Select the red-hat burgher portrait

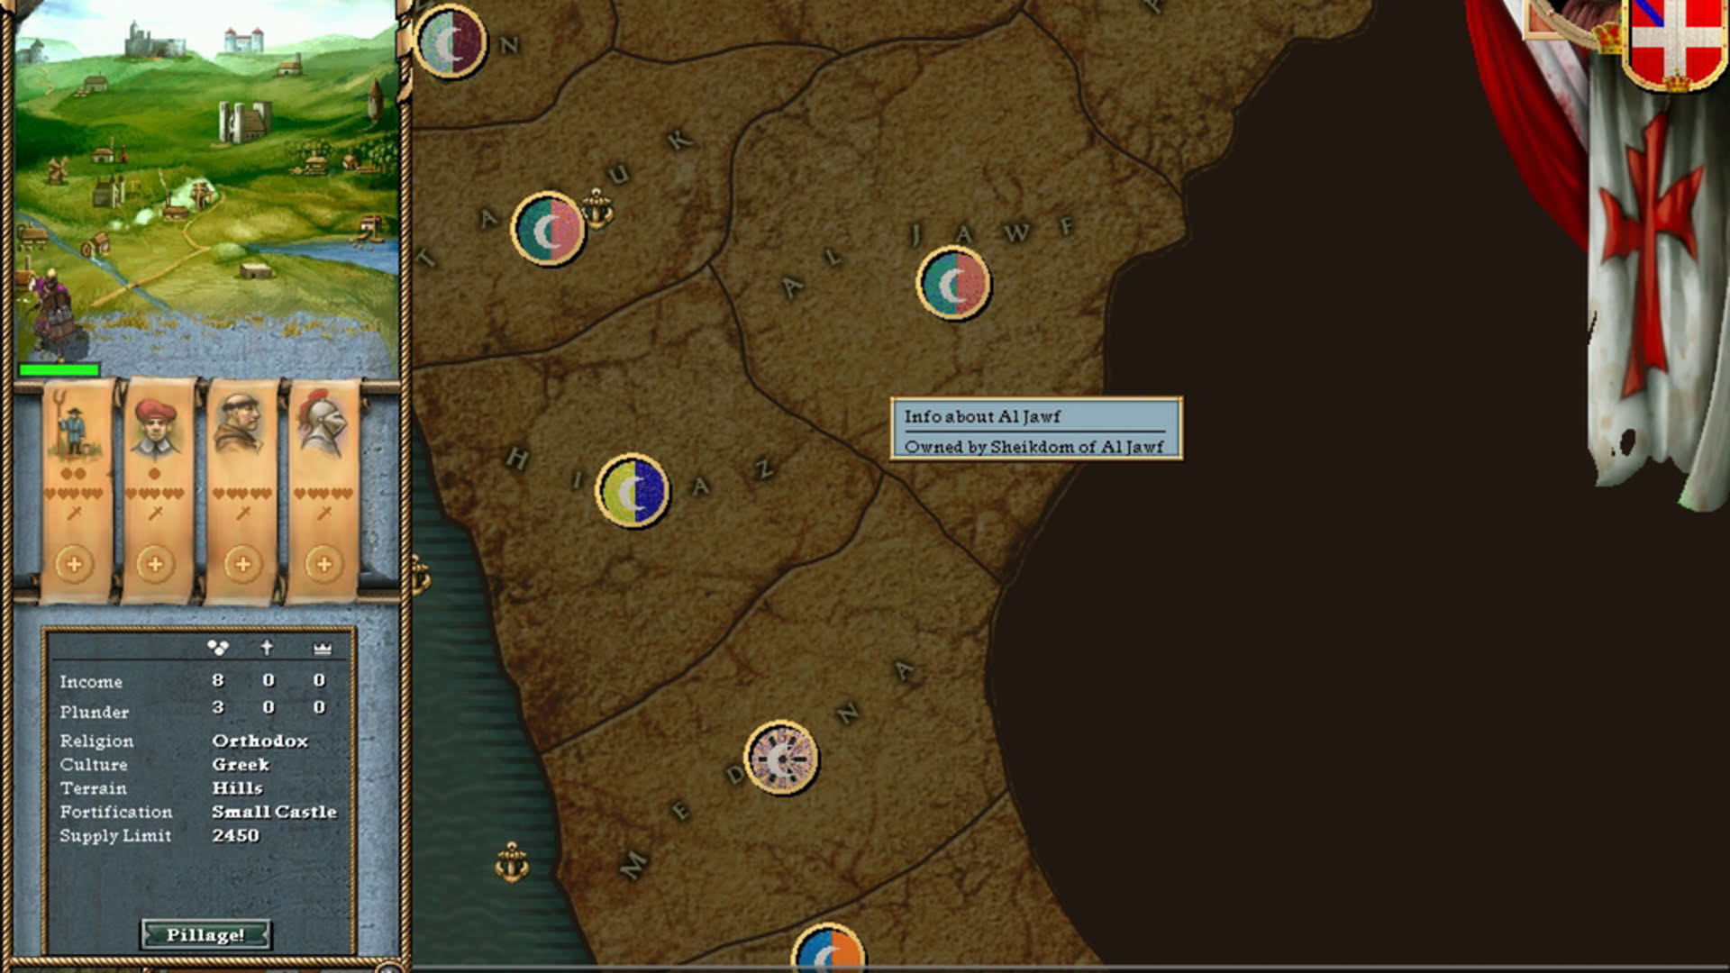click(155, 428)
